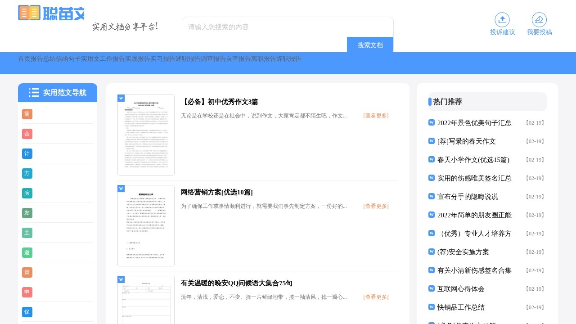
Task: Click the orange 简 sidebar icon
Action: tap(27, 114)
